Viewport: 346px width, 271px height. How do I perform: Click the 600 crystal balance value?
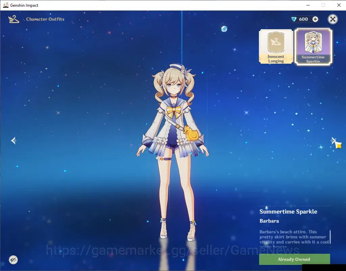[x=303, y=19]
